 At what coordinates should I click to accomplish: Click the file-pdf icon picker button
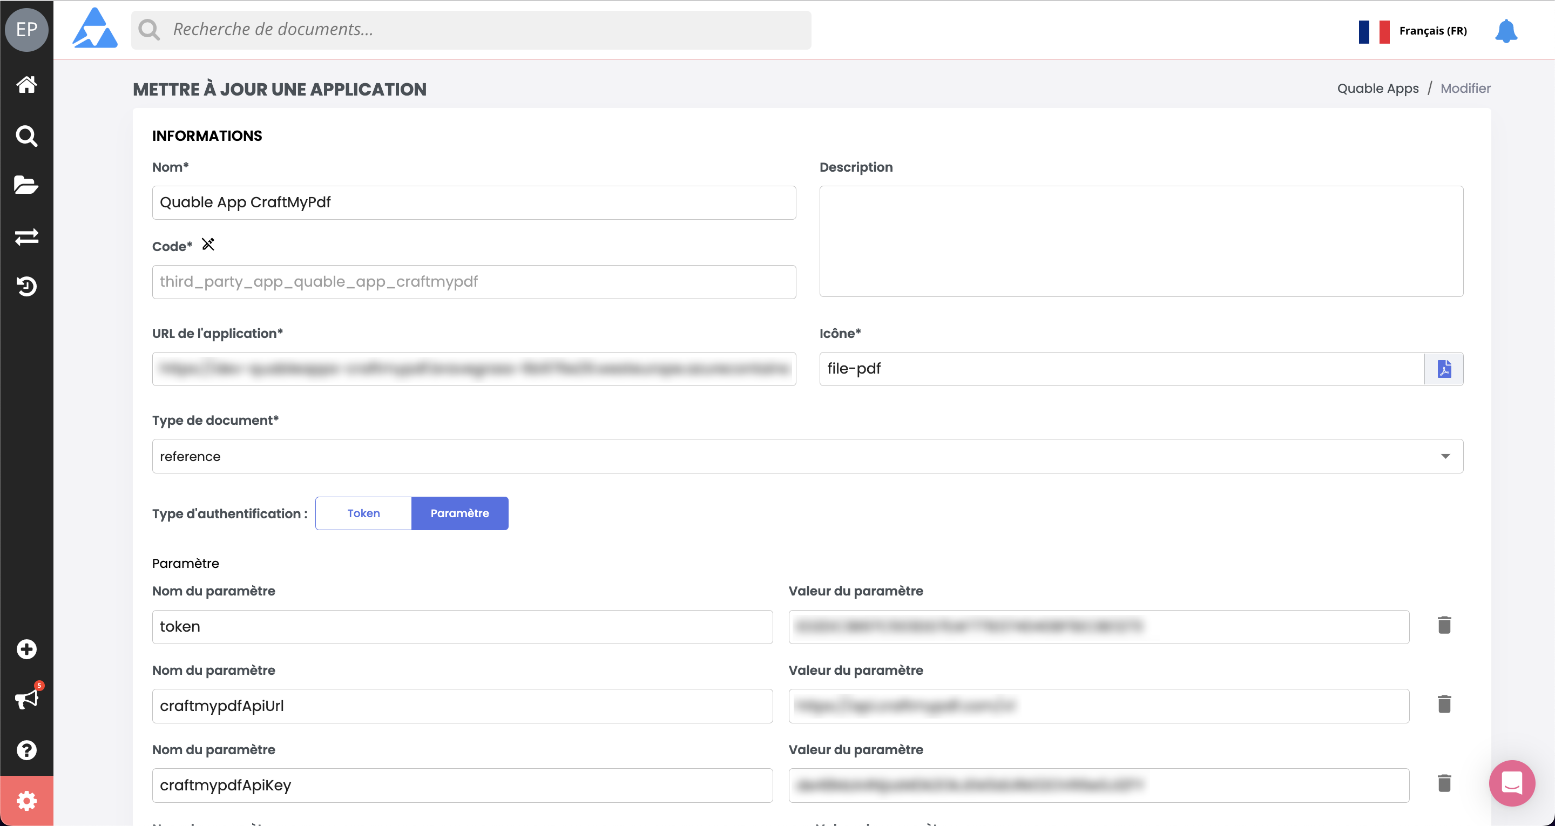click(1444, 368)
